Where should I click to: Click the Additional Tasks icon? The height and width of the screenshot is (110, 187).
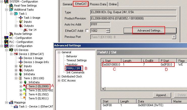11,10
